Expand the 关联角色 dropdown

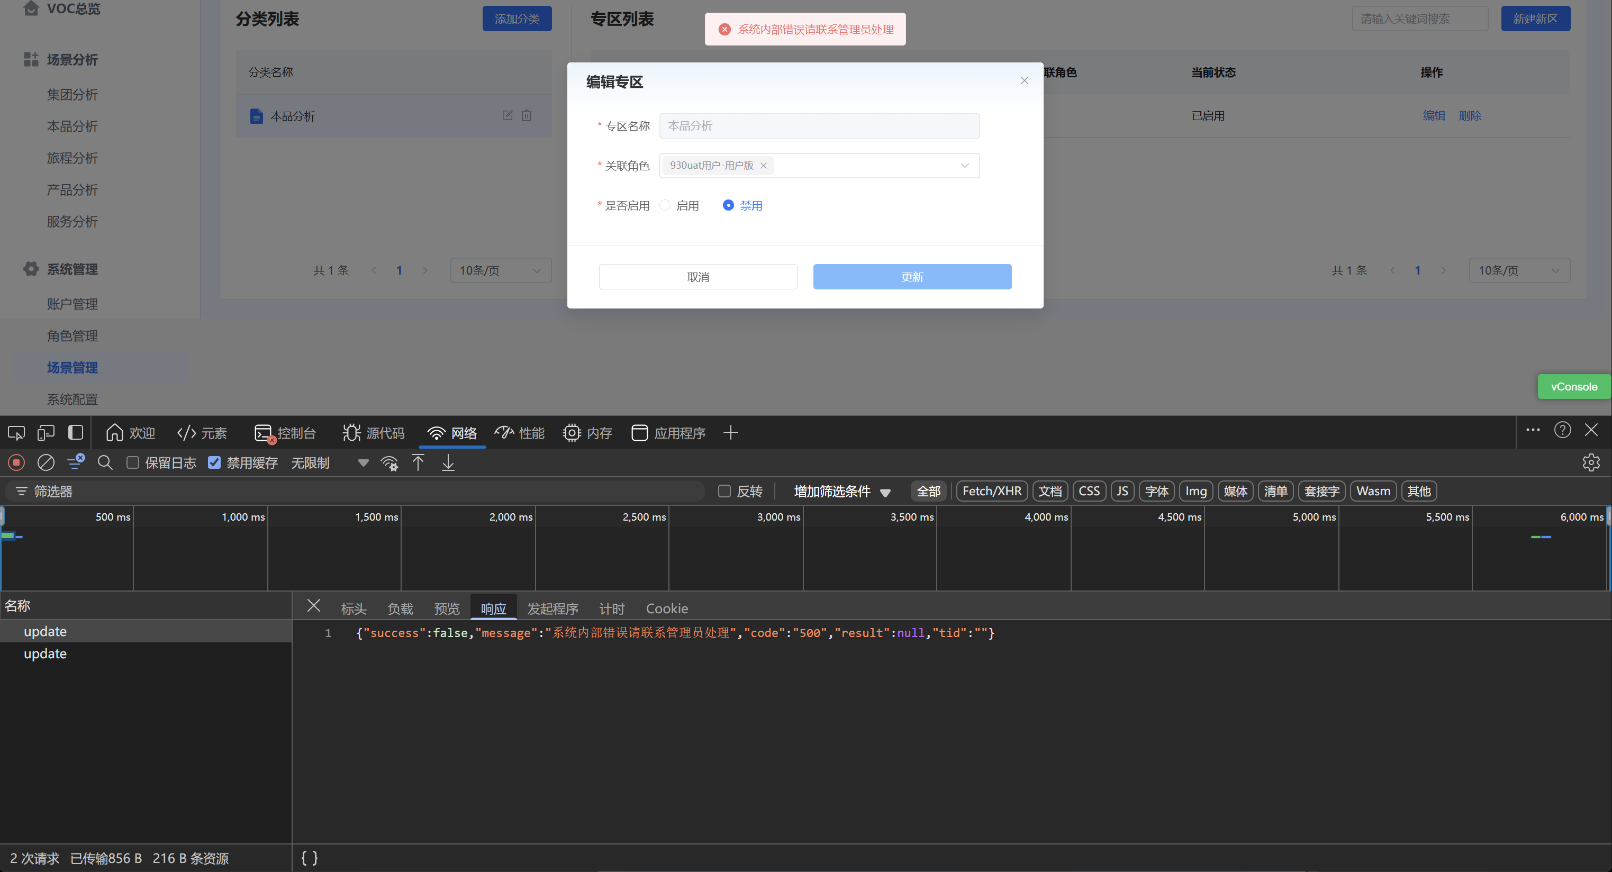pos(964,166)
